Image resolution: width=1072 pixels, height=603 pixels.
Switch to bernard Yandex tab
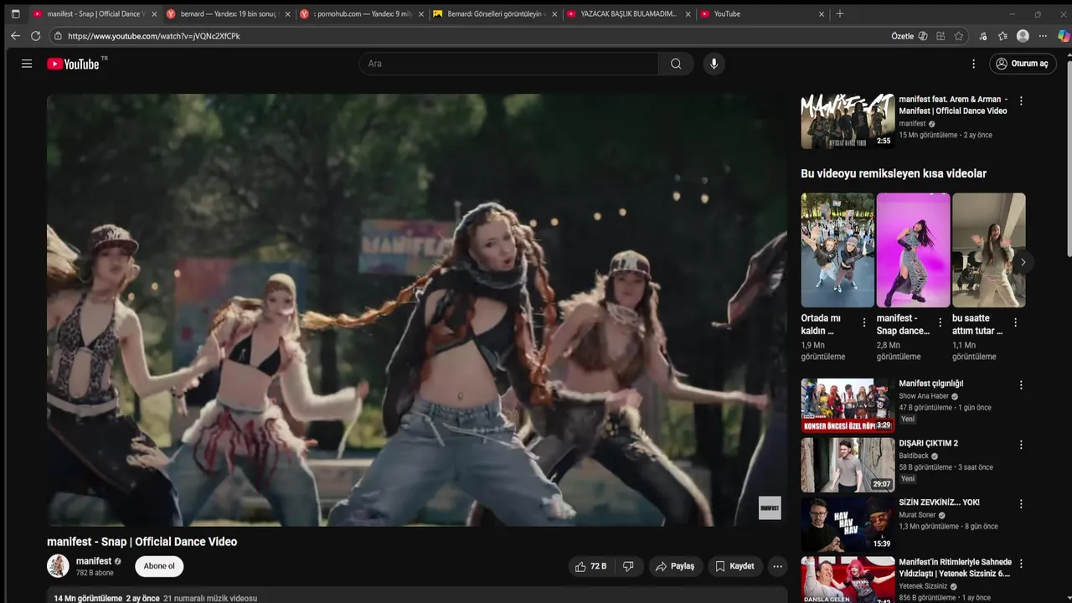coord(229,13)
